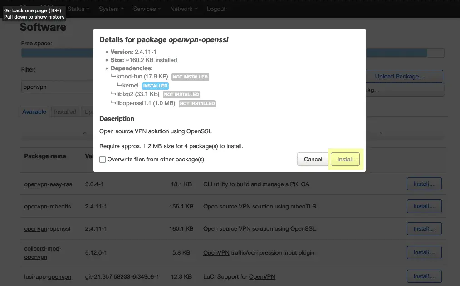Expand the System menu in the navbar
460x286 pixels.
click(111, 9)
